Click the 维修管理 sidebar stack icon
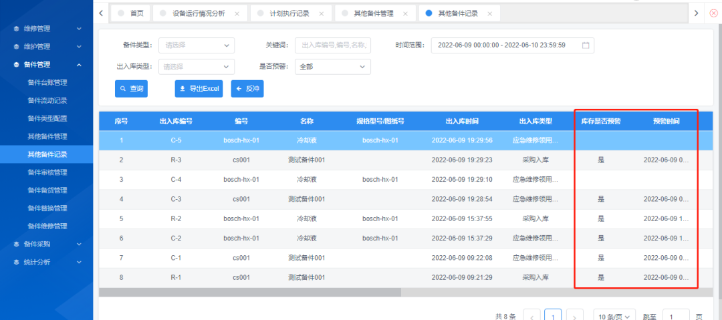The width and height of the screenshot is (722, 320). point(17,29)
